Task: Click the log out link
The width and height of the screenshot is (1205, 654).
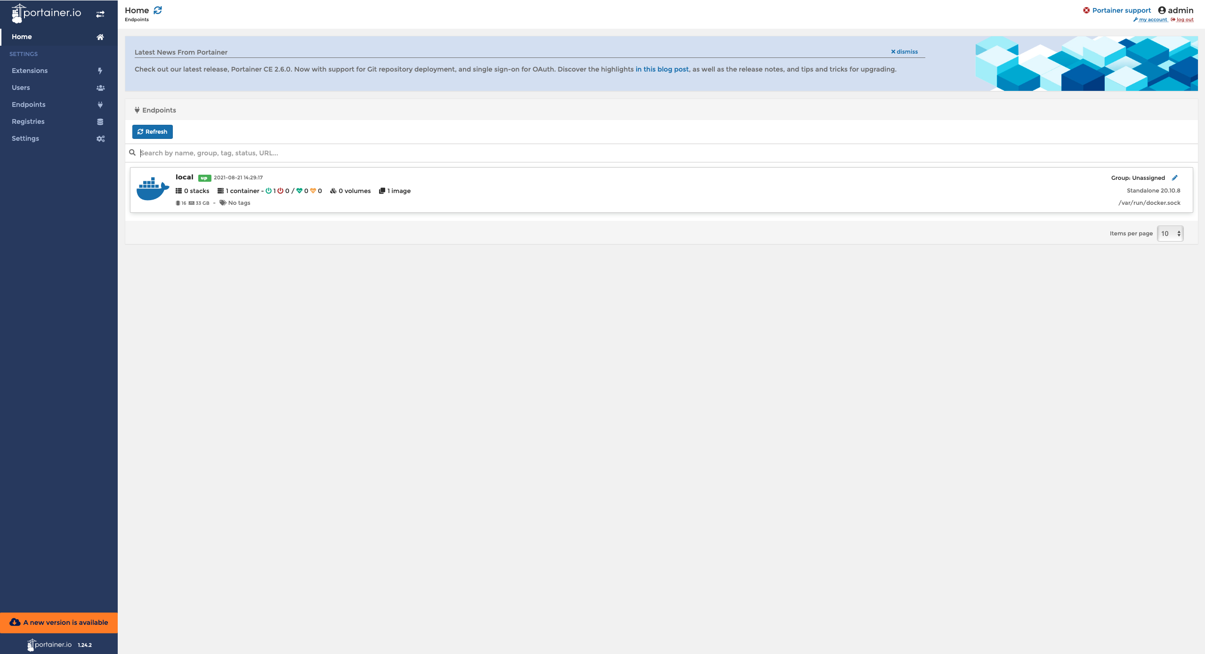Action: click(1184, 20)
